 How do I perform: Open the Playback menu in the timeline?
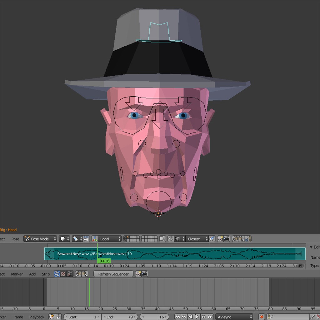point(37,317)
